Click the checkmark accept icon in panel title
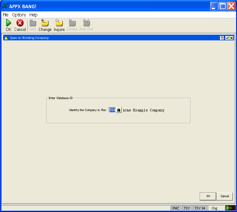 point(227,38)
